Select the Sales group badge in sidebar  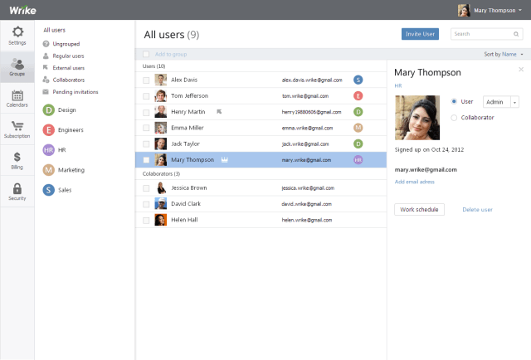48,190
